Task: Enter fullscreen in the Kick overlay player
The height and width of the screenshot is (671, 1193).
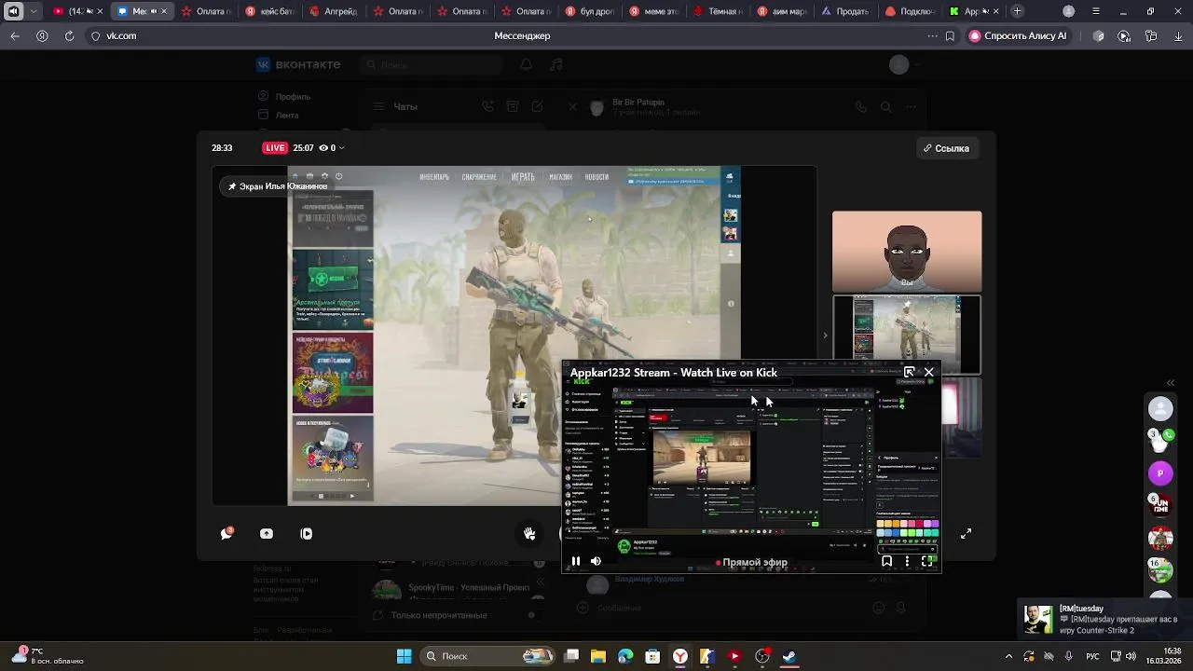Action: [x=927, y=561]
